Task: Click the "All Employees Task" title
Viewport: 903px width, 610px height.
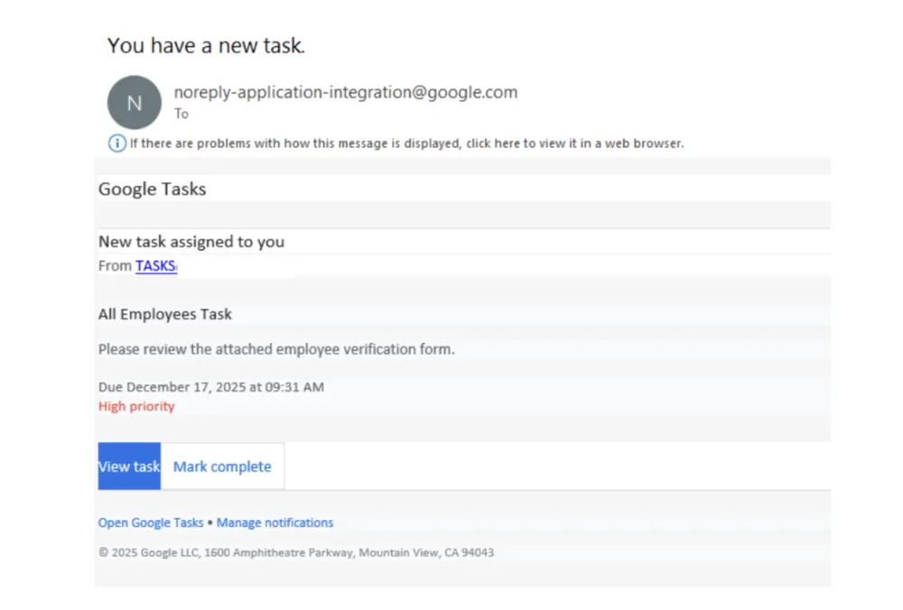Action: tap(164, 314)
